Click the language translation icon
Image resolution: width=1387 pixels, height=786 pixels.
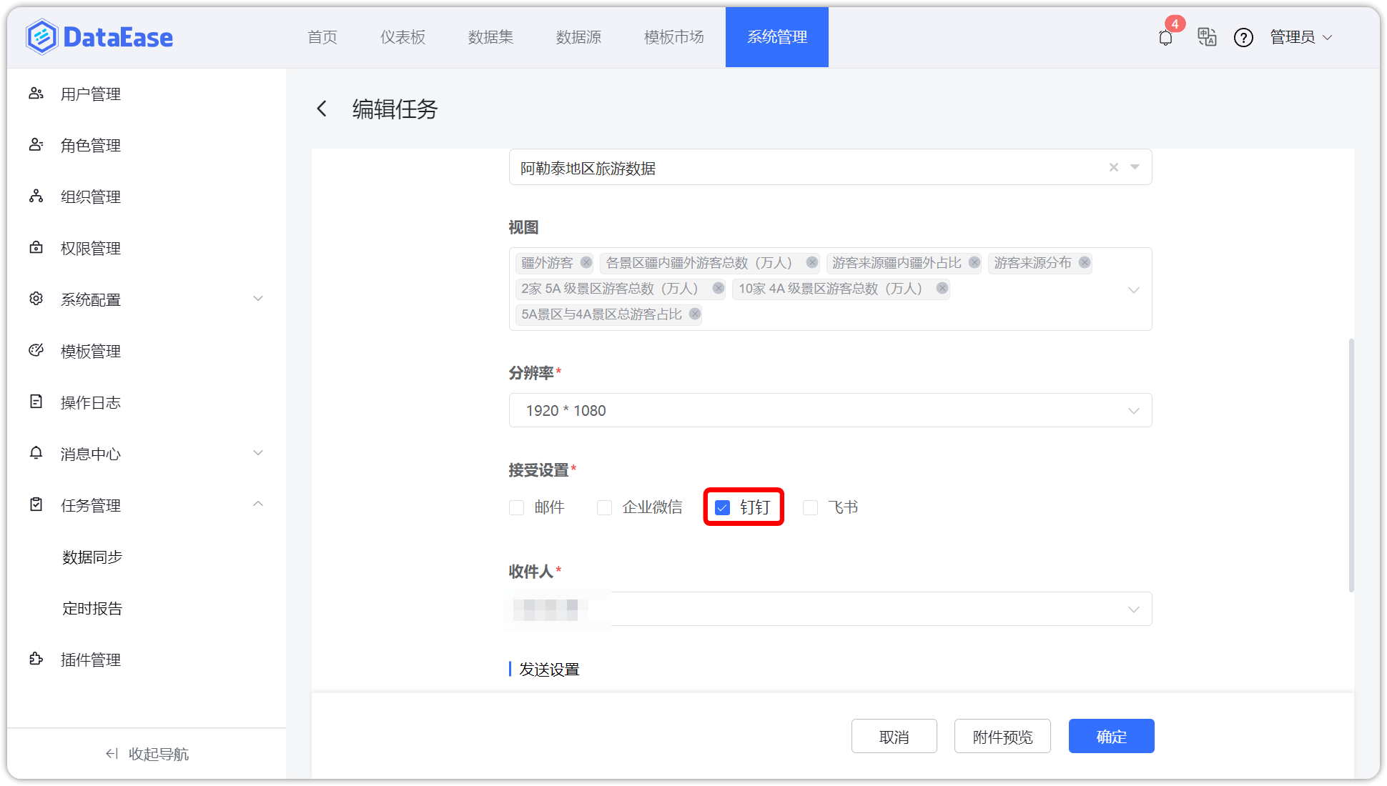click(1207, 37)
